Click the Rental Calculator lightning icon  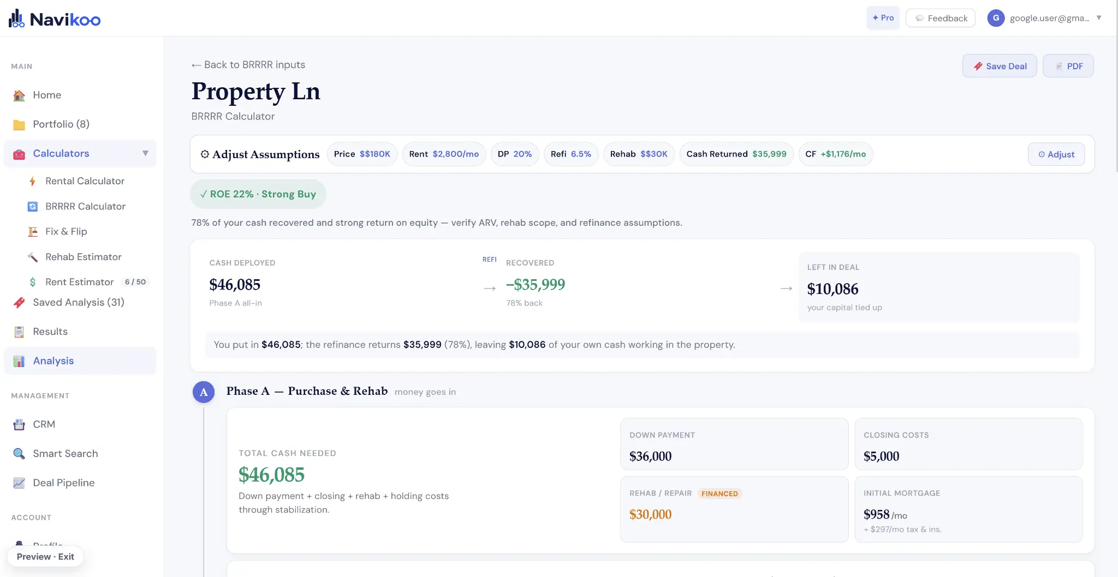[33, 182]
